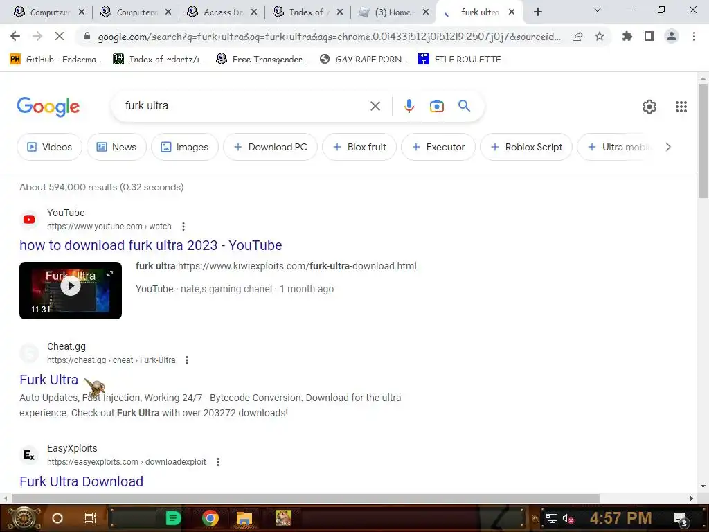This screenshot has height=532, width=709.
Task: Open Chrome from the taskbar
Action: pyautogui.click(x=210, y=518)
